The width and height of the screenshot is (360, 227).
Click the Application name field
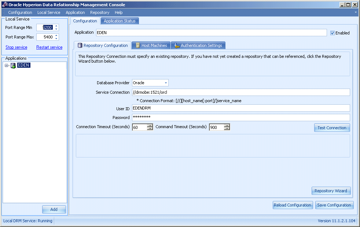tap(211, 33)
